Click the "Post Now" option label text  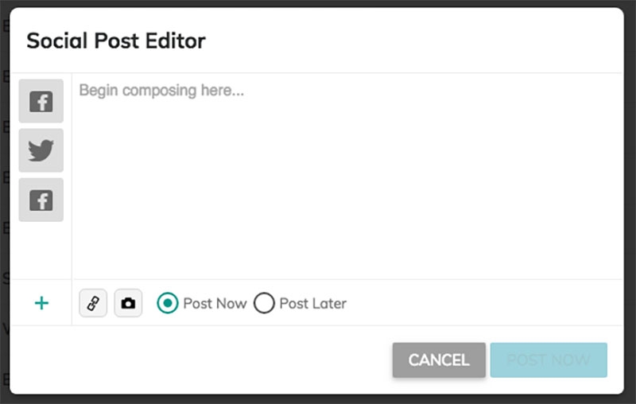(x=215, y=303)
